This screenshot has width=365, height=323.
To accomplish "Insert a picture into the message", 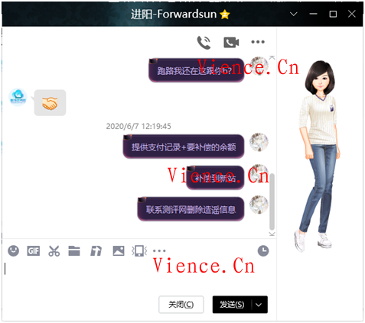I will [119, 251].
